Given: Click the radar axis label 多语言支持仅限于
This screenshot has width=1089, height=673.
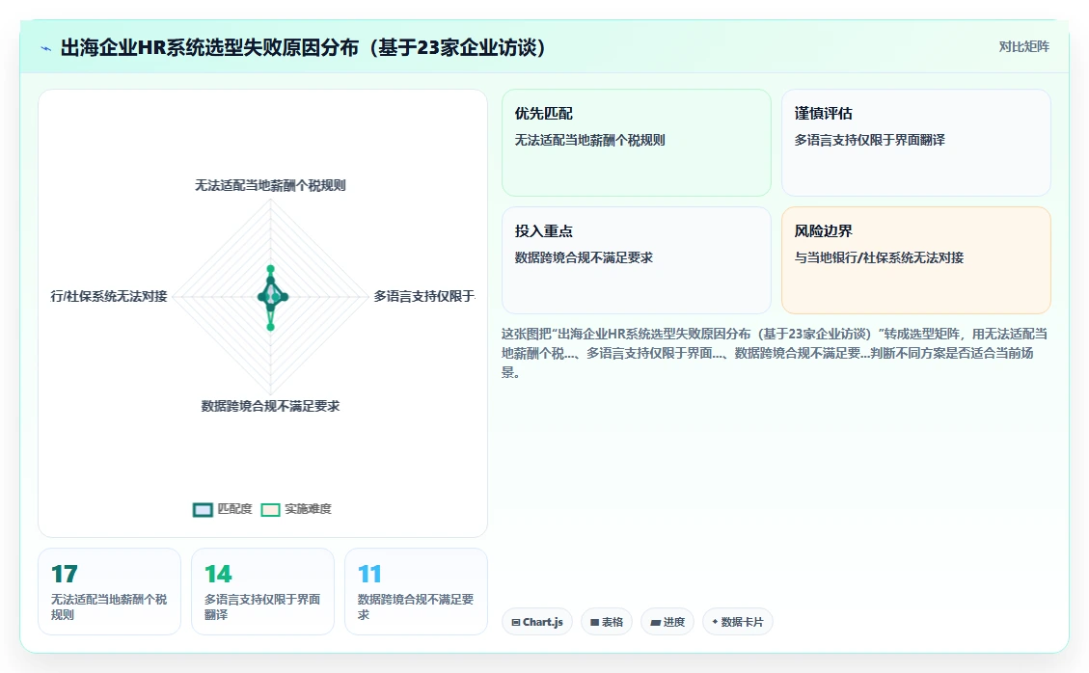Looking at the screenshot, I should click(x=424, y=297).
